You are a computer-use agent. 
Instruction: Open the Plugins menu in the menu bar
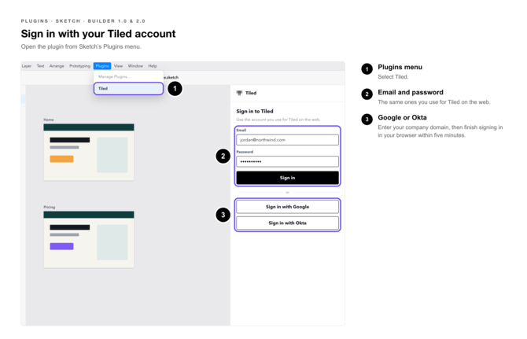click(x=102, y=66)
